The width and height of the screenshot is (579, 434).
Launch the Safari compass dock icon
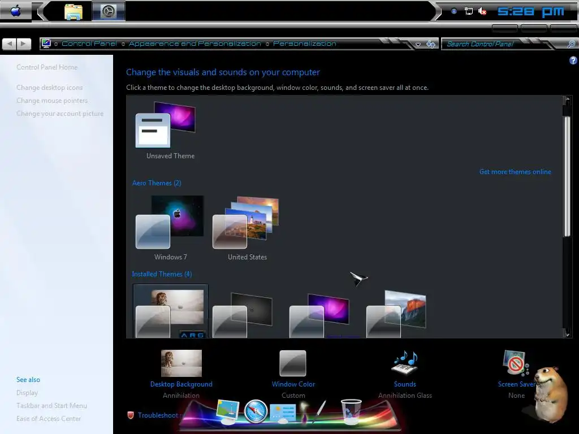click(256, 411)
